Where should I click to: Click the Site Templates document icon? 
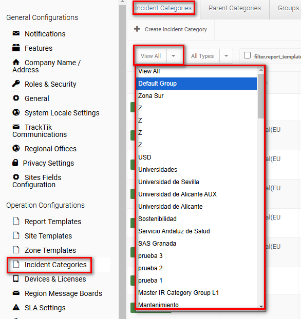[16, 235]
